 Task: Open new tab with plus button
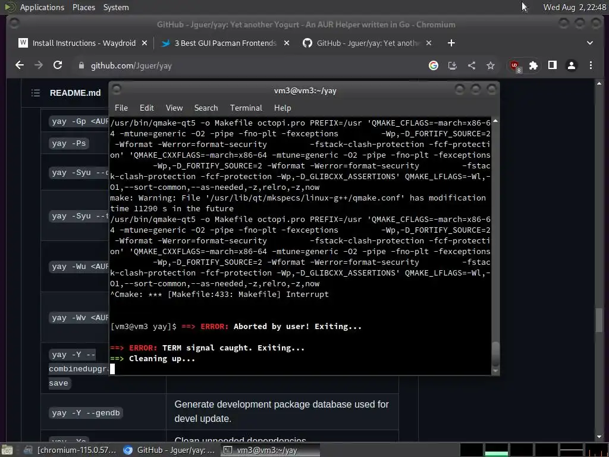pos(451,43)
